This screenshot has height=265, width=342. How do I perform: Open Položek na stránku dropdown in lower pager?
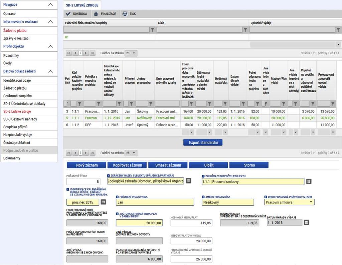coord(131,153)
